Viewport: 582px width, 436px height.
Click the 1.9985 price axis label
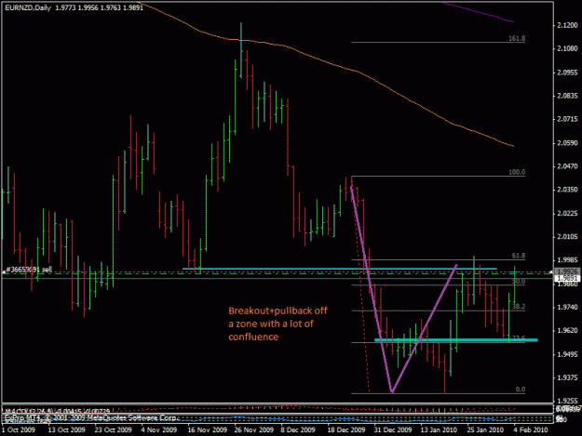click(x=567, y=260)
